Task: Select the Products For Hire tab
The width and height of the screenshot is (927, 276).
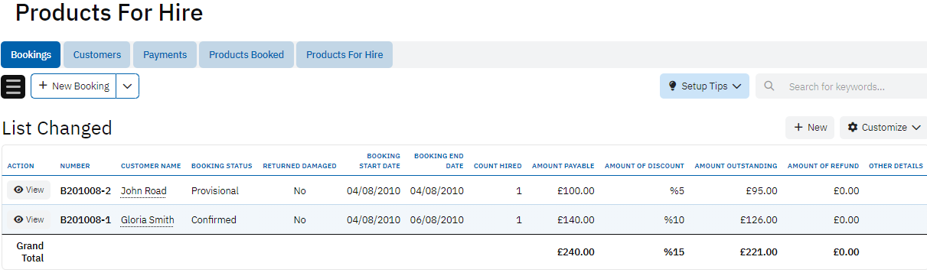Action: (344, 55)
